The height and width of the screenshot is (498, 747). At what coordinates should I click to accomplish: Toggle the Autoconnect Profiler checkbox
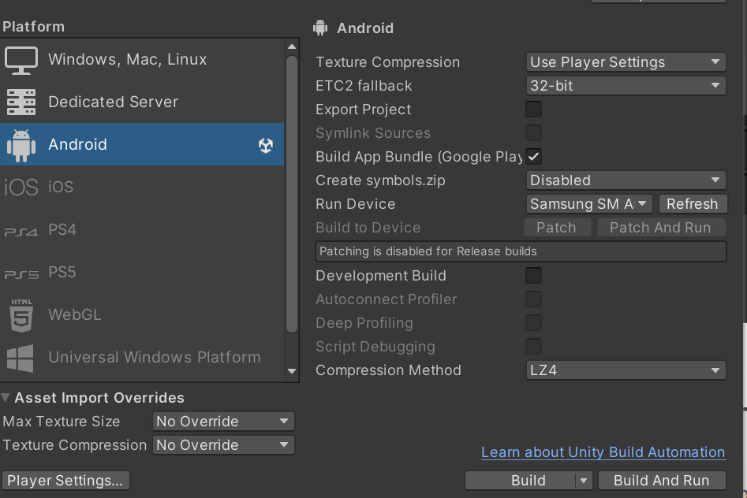click(x=533, y=299)
